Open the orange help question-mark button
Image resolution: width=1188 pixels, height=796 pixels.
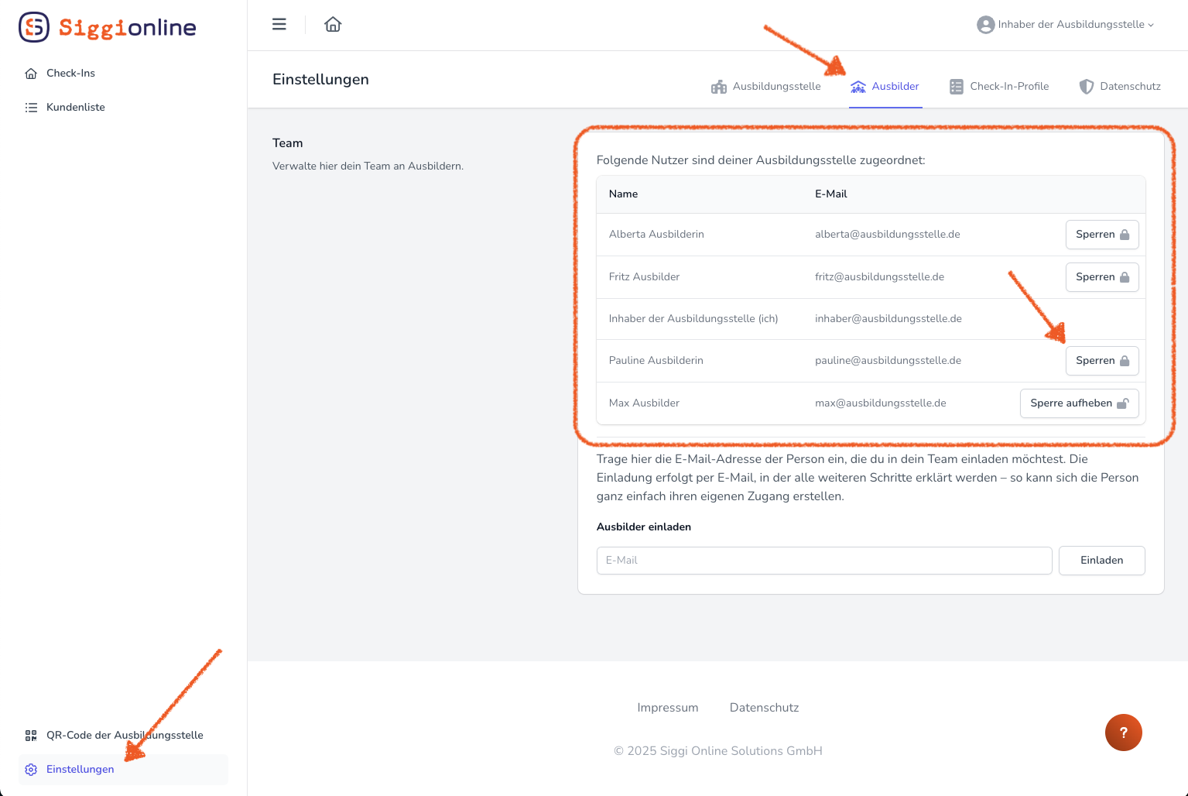tap(1123, 733)
